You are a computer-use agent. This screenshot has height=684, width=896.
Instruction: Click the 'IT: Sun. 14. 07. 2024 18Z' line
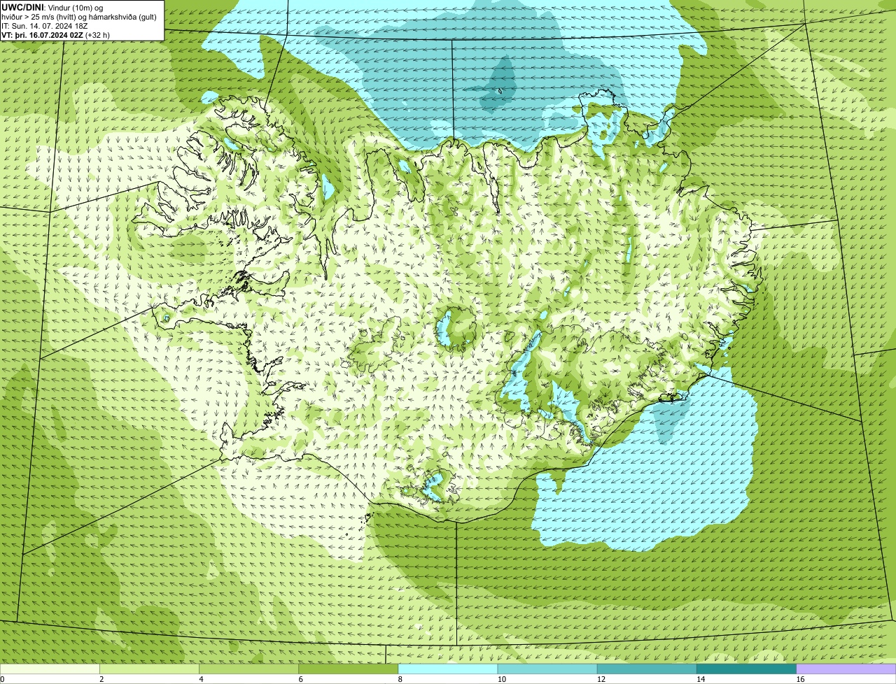coord(45,25)
